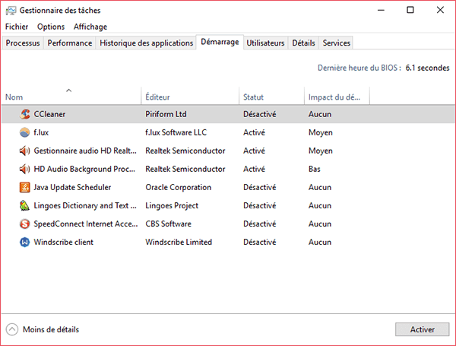
Task: Sort by the Éditeur column header
Action: [x=190, y=96]
